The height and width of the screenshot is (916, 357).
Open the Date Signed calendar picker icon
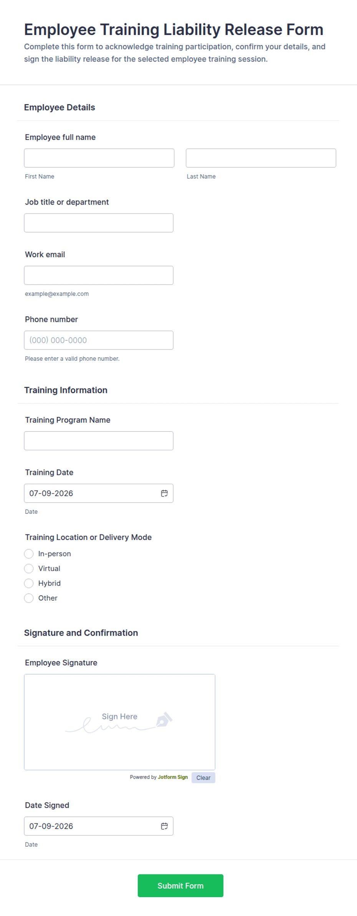164,826
